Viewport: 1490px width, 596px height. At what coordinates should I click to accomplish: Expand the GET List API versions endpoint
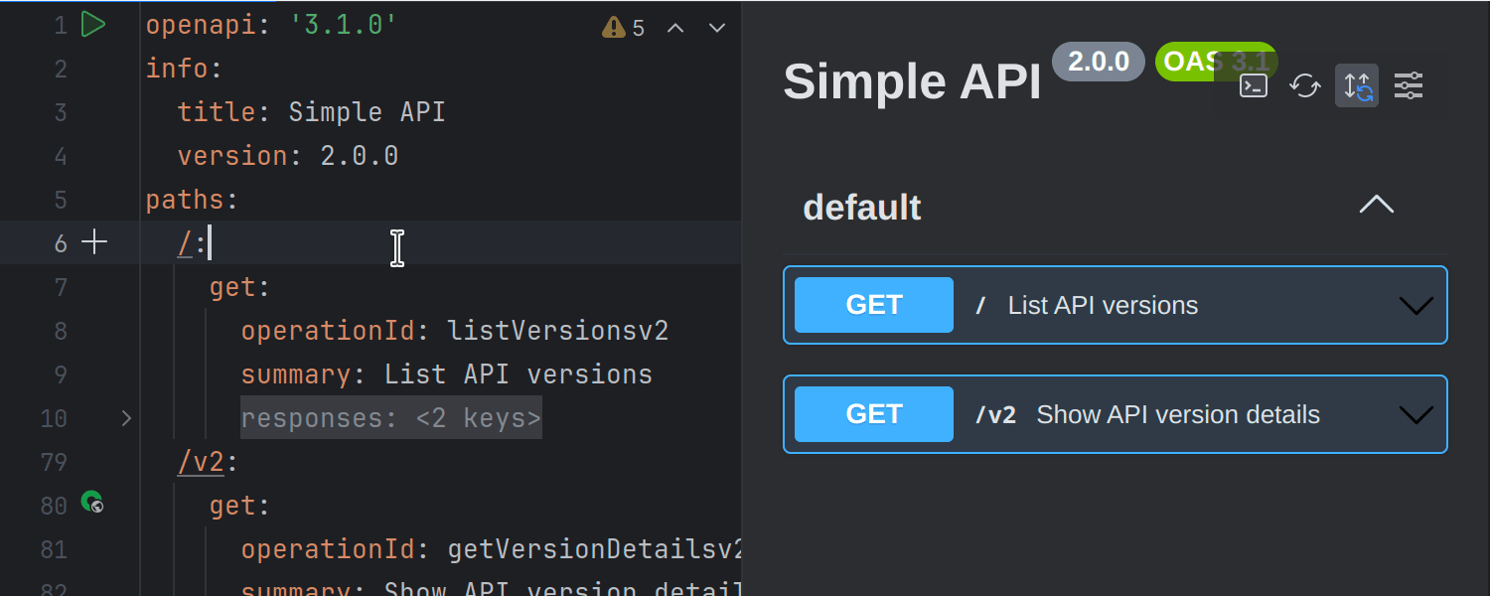click(x=1415, y=305)
